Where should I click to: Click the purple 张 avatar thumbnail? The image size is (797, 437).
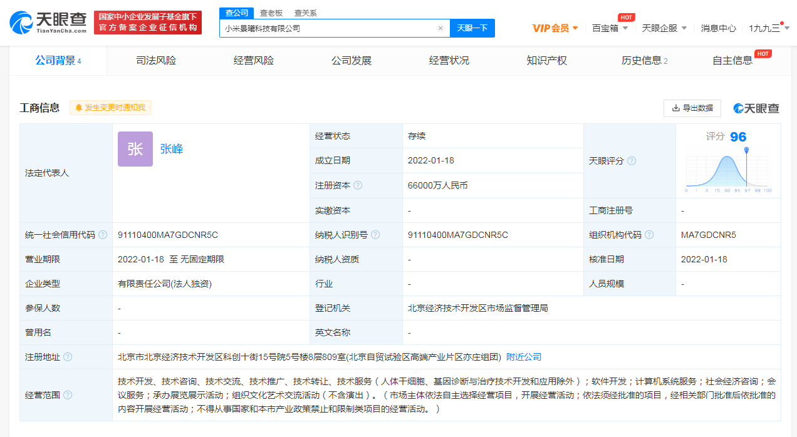pyautogui.click(x=135, y=149)
